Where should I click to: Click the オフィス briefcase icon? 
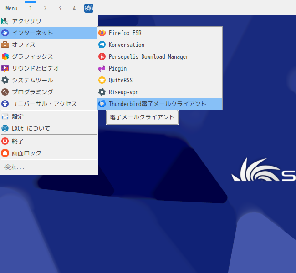click(x=5, y=45)
